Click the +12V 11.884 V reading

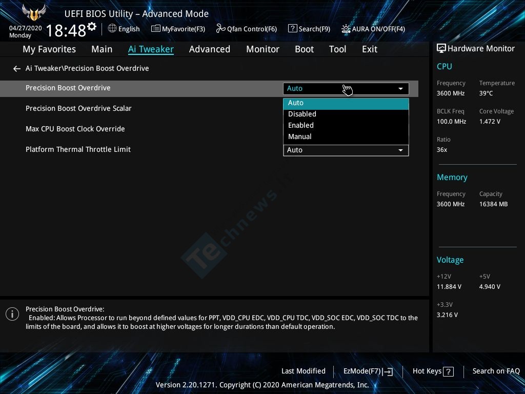point(449,287)
